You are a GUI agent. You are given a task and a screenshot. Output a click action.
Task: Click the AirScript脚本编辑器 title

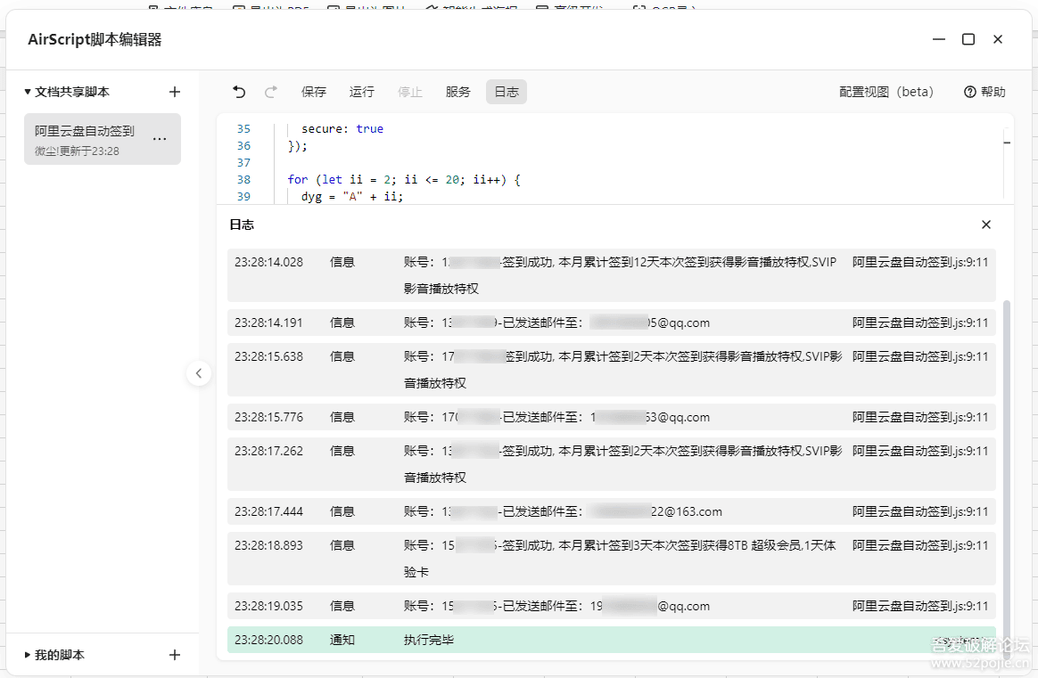click(95, 40)
